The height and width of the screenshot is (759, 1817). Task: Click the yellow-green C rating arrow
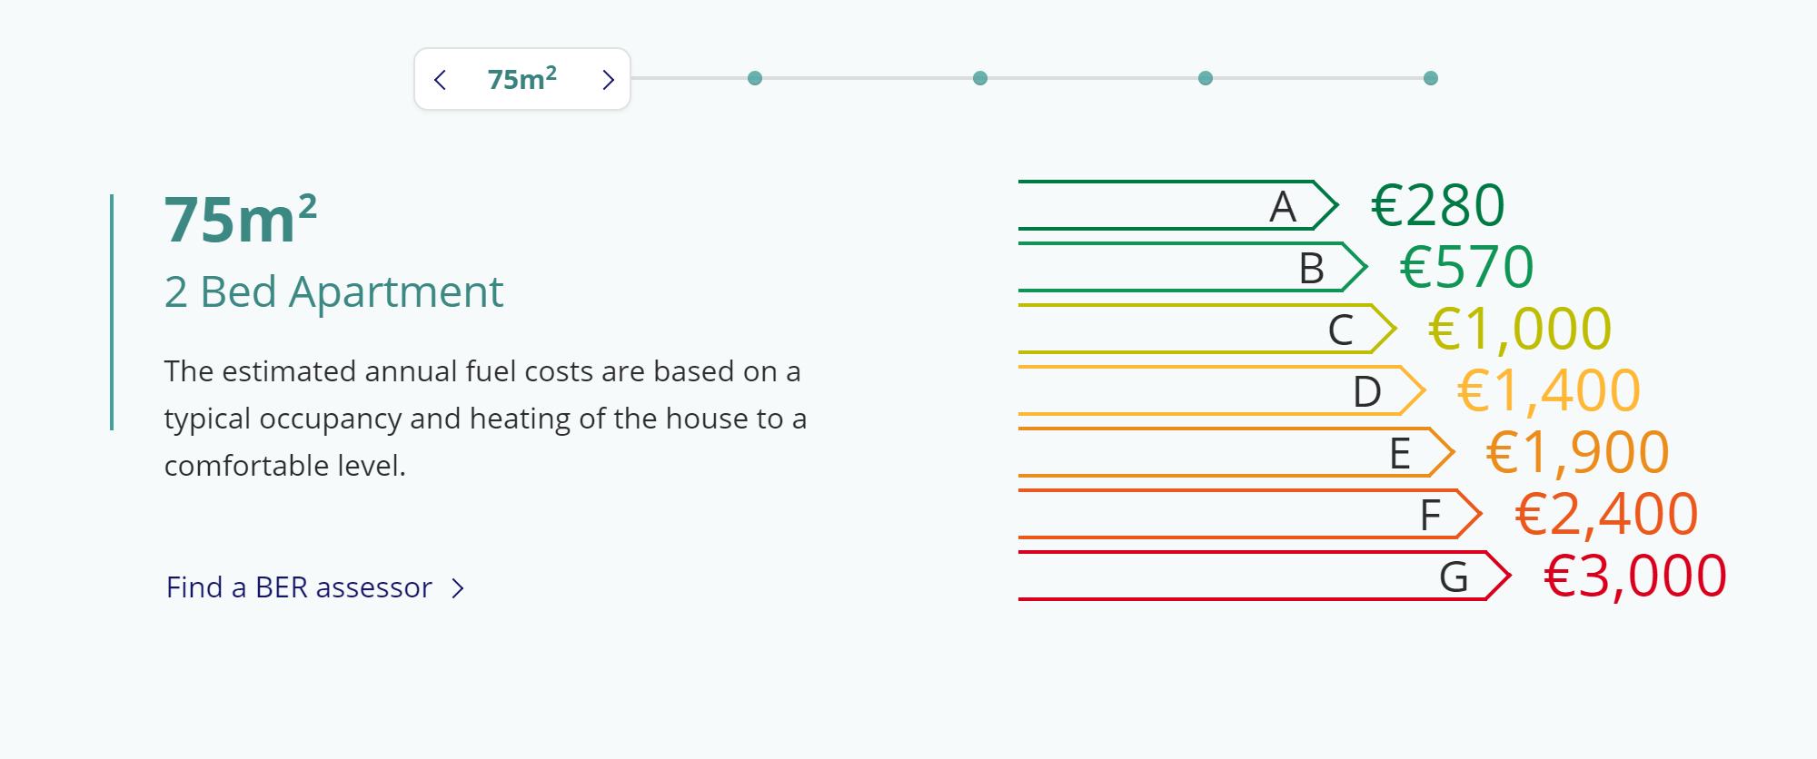tap(1207, 329)
